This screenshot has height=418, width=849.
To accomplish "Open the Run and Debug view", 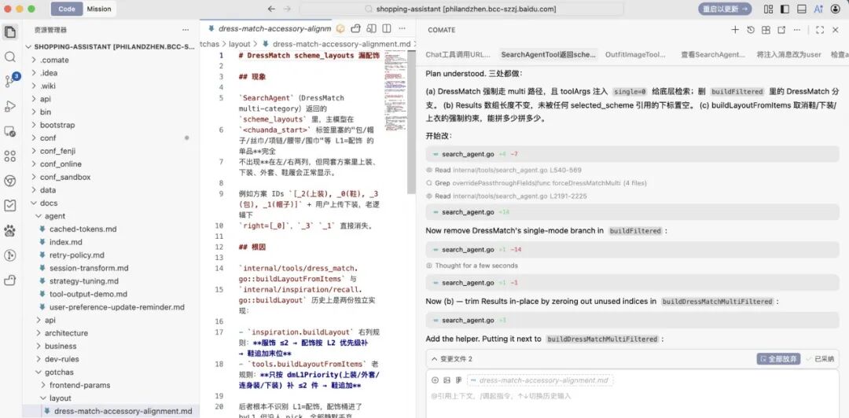I will coord(10,106).
